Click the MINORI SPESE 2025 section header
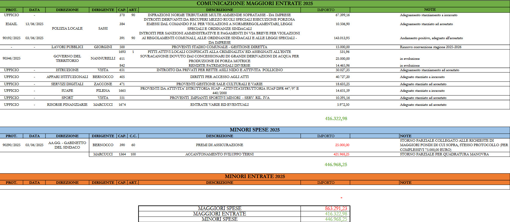510x222 pixels. (255, 130)
